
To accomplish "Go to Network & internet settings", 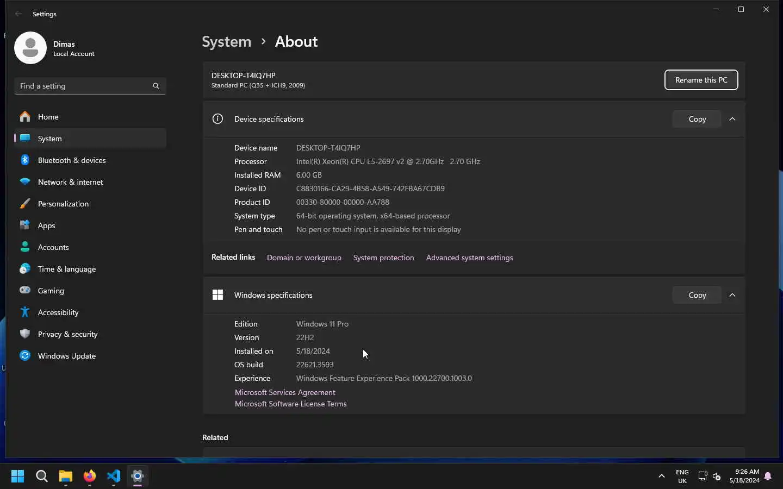I will click(90, 182).
